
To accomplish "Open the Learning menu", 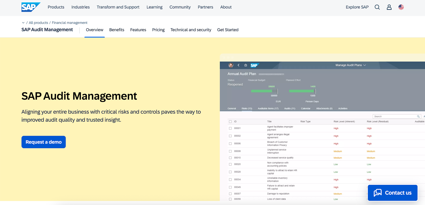I will pyautogui.click(x=155, y=7).
